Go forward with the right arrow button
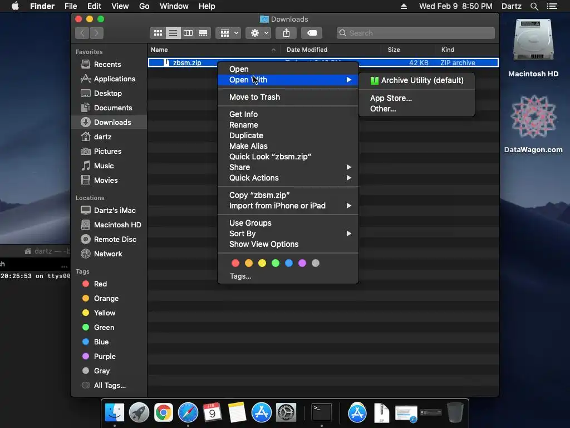This screenshot has width=570, height=428. pyautogui.click(x=96, y=33)
